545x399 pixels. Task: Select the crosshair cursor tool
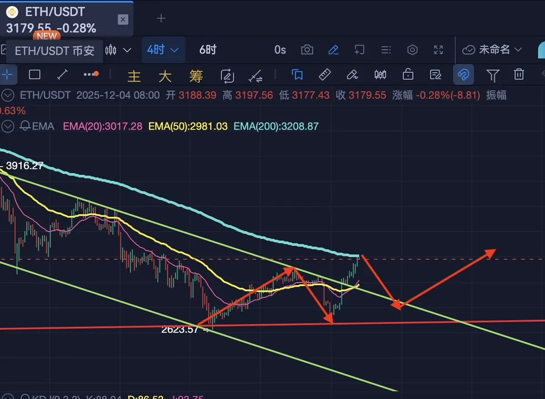point(7,74)
